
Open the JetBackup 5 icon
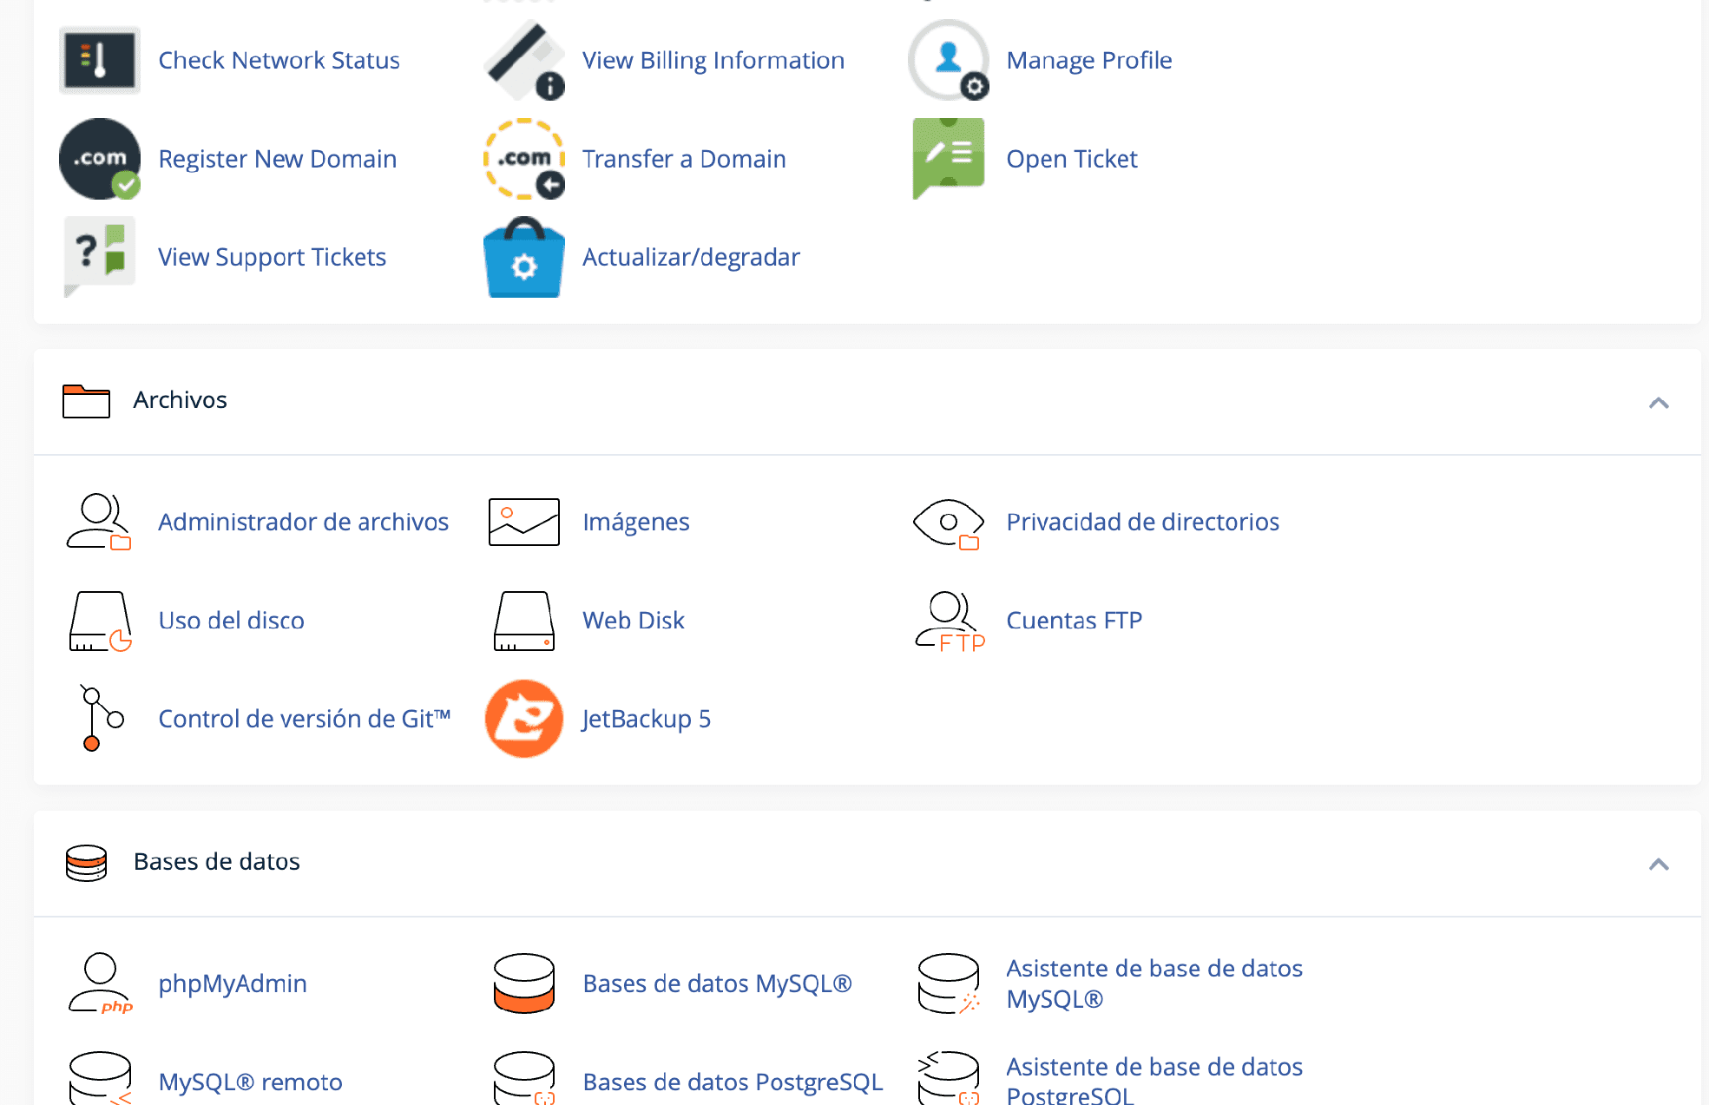click(x=523, y=719)
